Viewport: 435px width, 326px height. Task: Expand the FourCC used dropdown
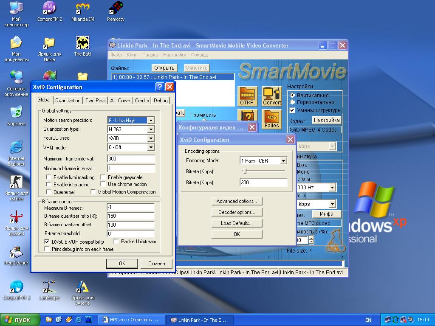pyautogui.click(x=151, y=138)
